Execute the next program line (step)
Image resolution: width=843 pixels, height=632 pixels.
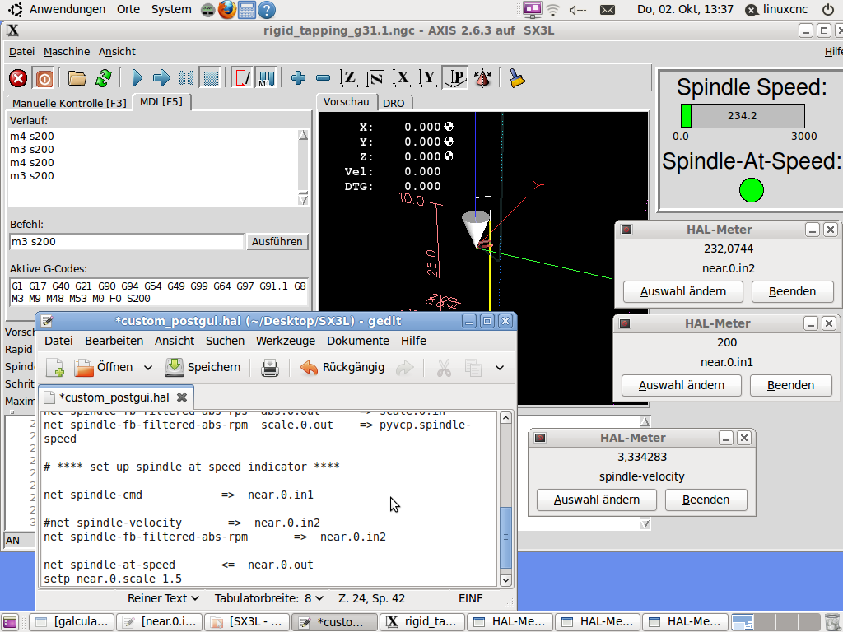161,78
